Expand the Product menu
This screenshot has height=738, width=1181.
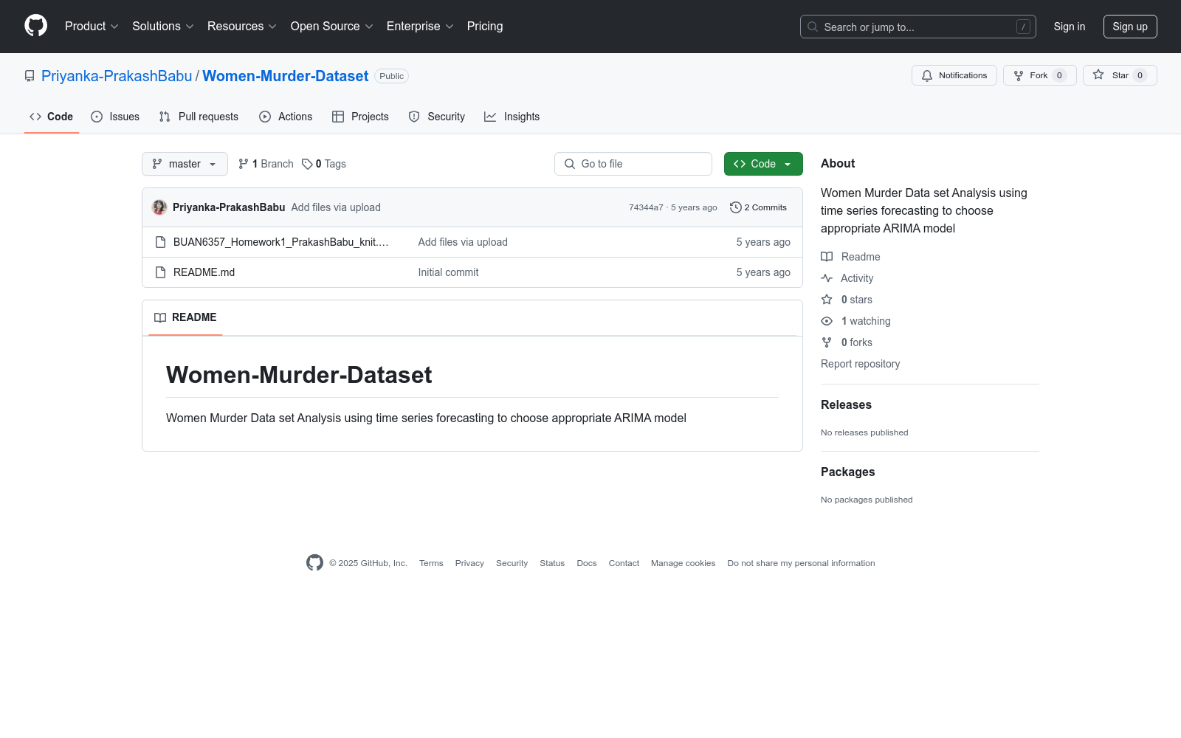tap(92, 26)
